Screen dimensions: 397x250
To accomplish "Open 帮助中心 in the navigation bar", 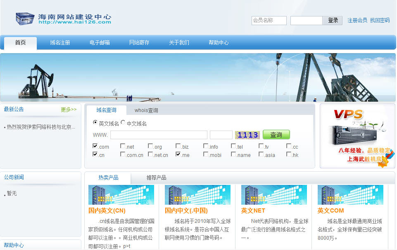I will coord(219,43).
